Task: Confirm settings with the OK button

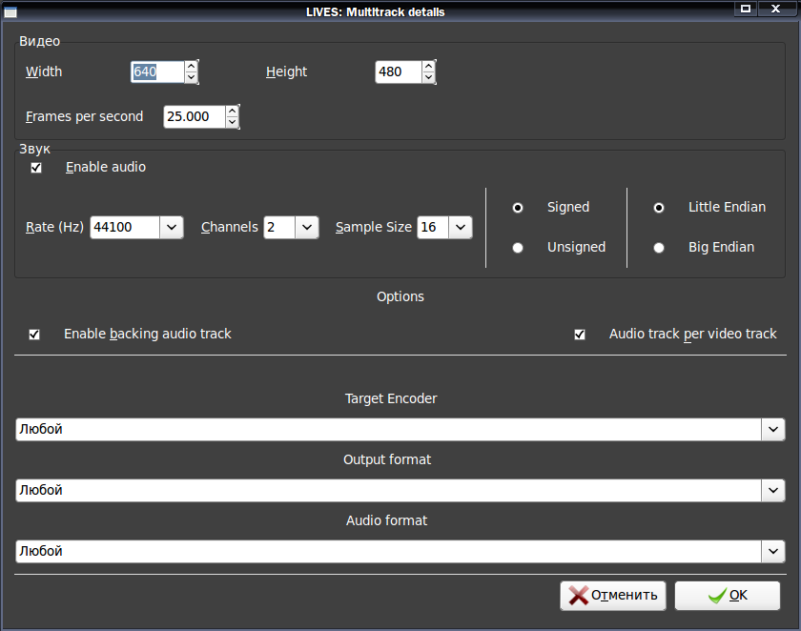Action: click(x=728, y=596)
